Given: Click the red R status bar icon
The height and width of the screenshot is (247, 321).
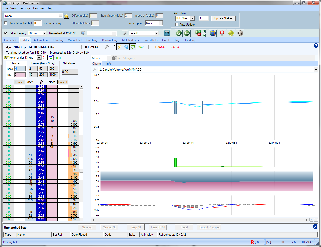Looking at the screenshot, I should pyautogui.click(x=252, y=242).
